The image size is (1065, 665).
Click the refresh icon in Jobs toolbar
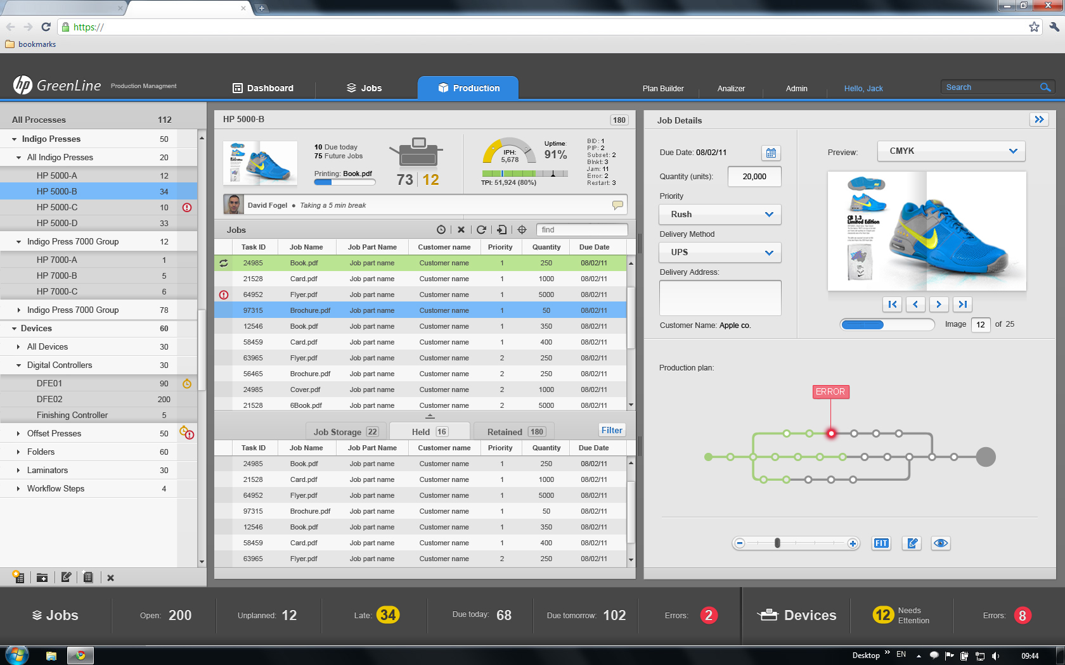481,230
